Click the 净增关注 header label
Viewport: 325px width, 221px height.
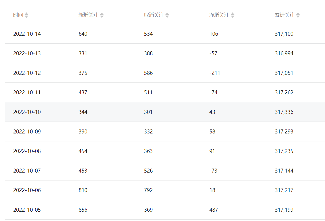tap(219, 15)
